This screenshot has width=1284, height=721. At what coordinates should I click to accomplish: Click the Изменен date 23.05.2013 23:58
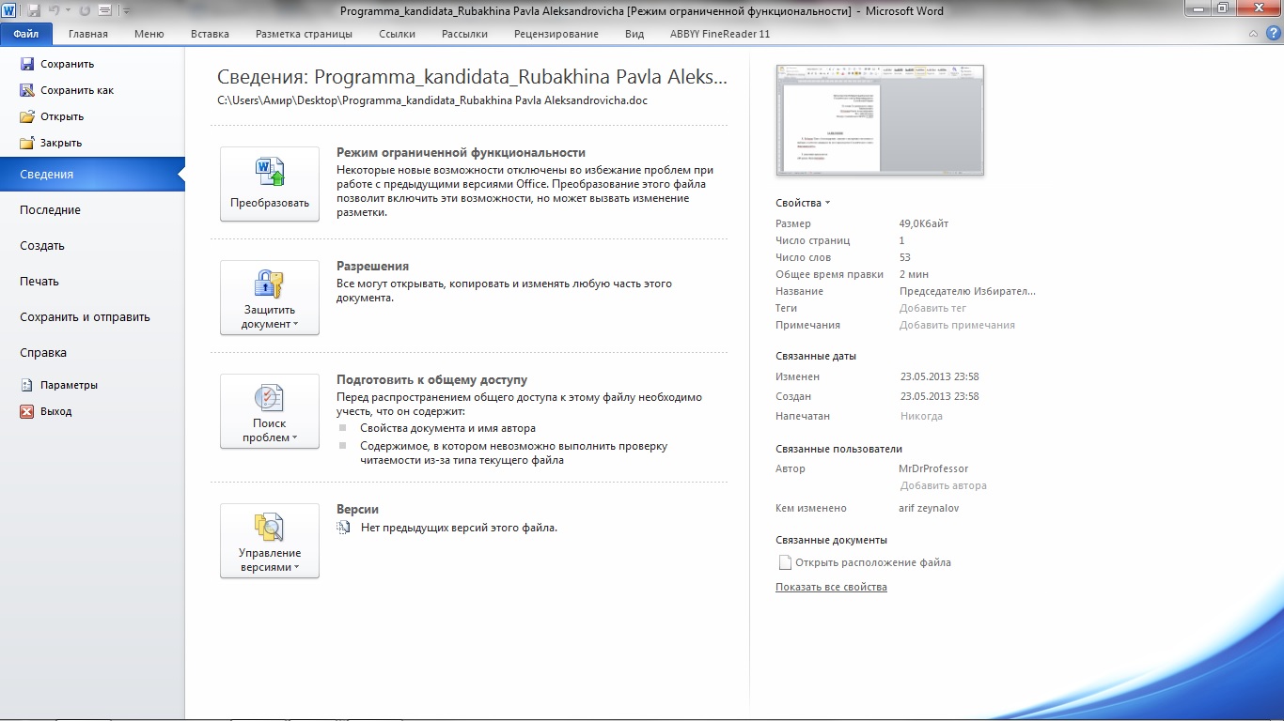940,376
